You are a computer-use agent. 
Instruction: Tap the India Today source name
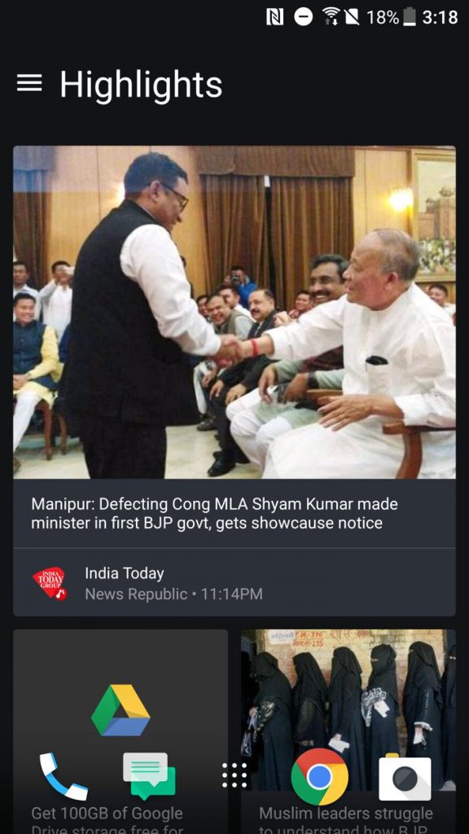coord(125,573)
